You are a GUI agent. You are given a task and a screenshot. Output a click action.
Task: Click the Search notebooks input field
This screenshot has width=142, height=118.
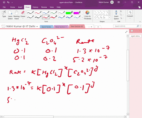click(125, 26)
